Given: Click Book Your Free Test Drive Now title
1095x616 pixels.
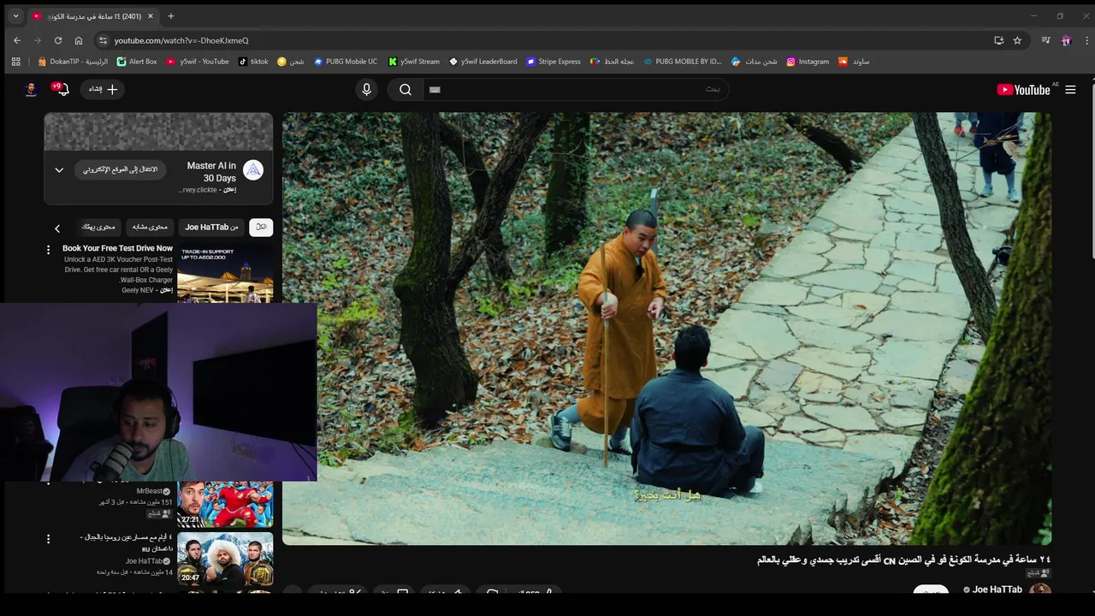Looking at the screenshot, I should coord(117,248).
